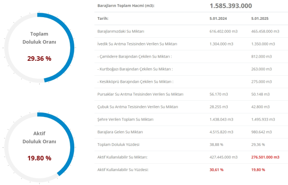Viewport: 288px width, 185px height.
Task: Select the Çubuk Su Arıtma Tesisinden row label
Action: (x=137, y=107)
